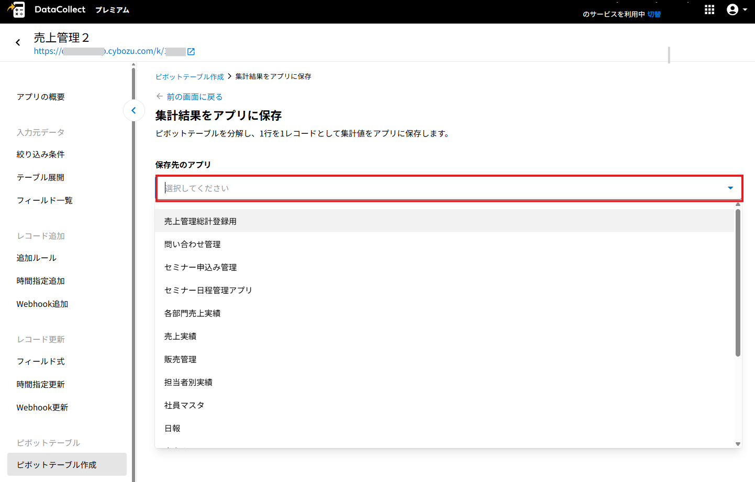755x482 pixels.
Task: Open the user account menu icon
Action: (x=732, y=10)
